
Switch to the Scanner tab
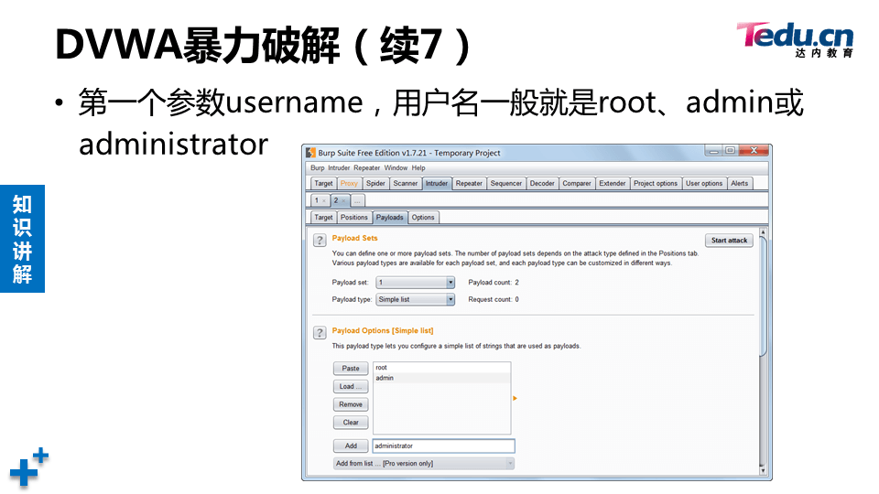coord(406,183)
